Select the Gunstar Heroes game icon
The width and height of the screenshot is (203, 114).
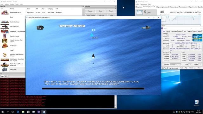[5, 36]
